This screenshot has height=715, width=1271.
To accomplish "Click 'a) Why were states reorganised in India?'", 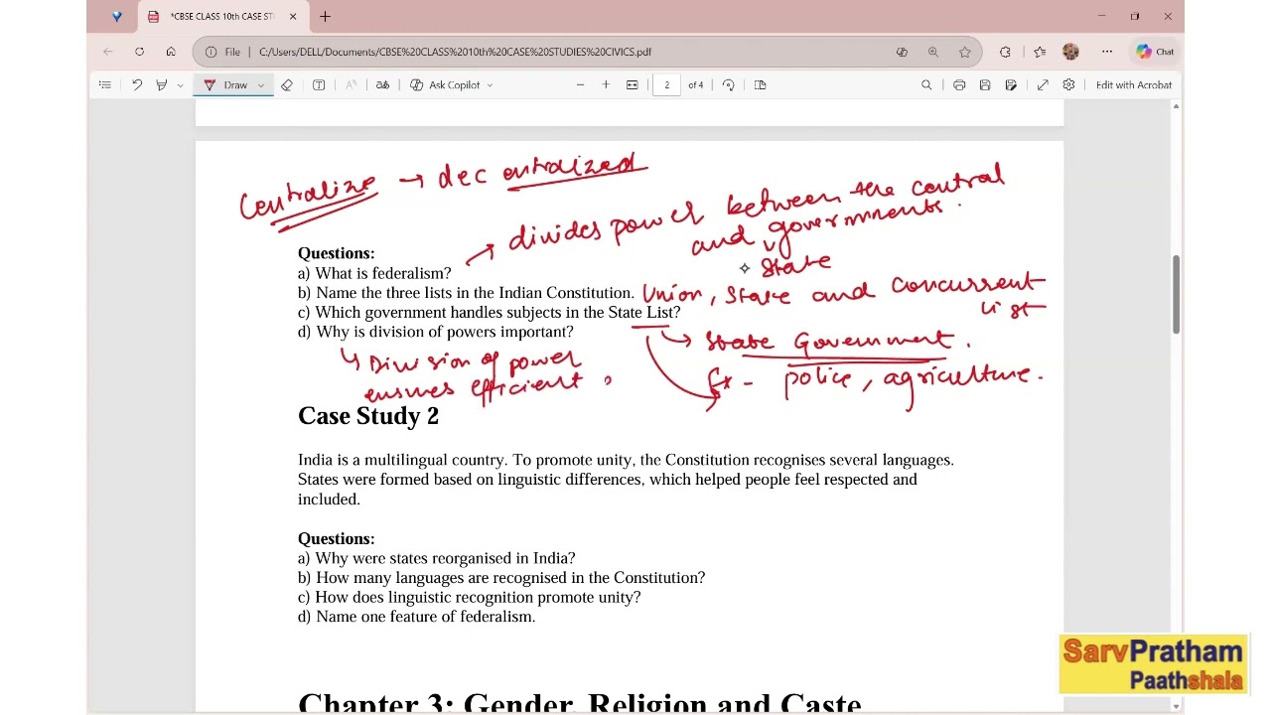I will tap(437, 558).
